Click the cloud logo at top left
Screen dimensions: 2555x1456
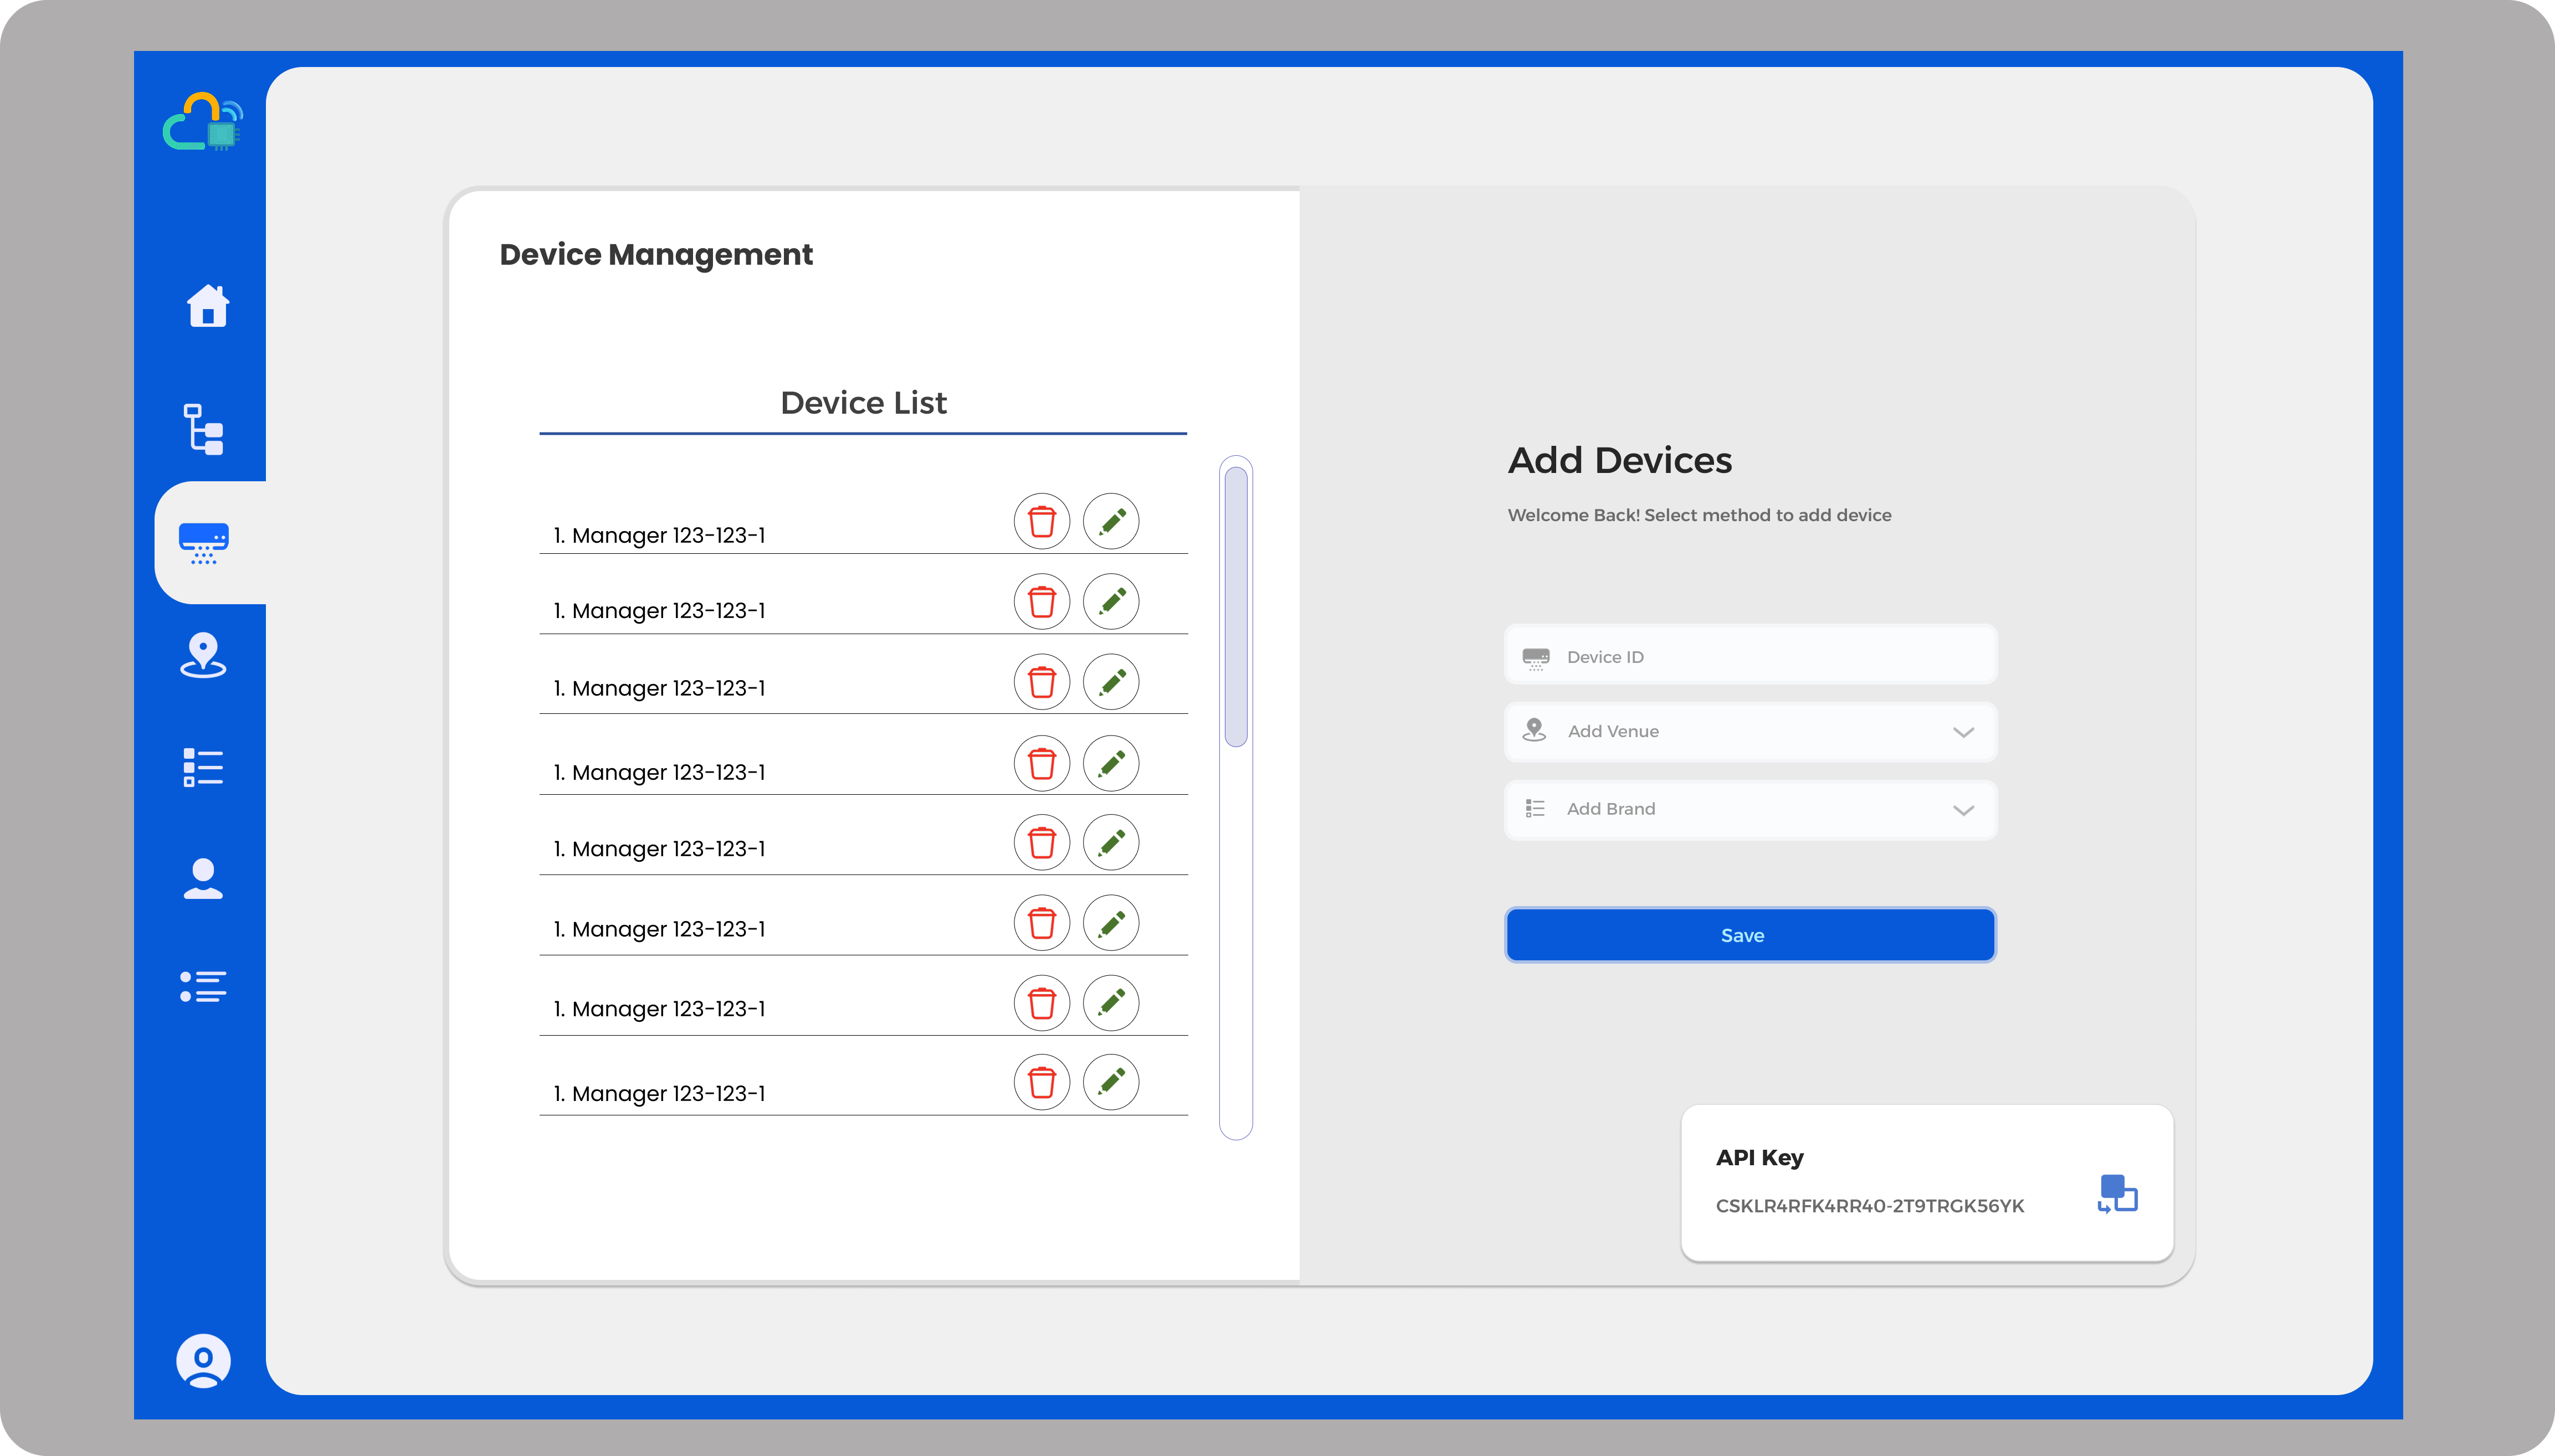tap(203, 122)
